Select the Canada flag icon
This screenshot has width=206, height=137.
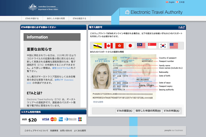point(108,46)
